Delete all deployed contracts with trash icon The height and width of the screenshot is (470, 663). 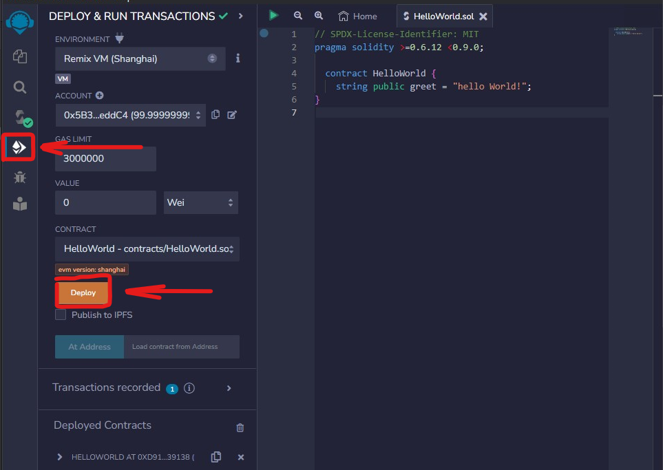click(240, 427)
